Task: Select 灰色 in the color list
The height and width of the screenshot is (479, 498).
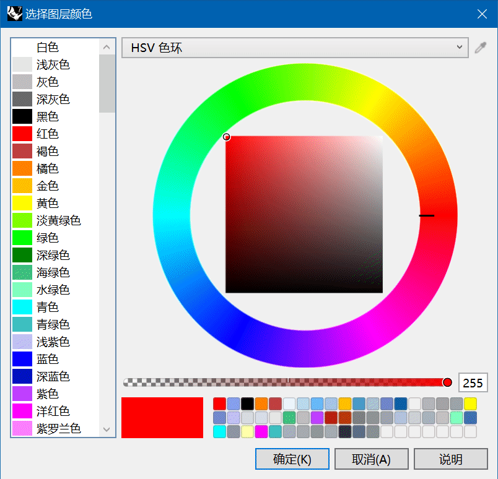Action: click(x=55, y=82)
